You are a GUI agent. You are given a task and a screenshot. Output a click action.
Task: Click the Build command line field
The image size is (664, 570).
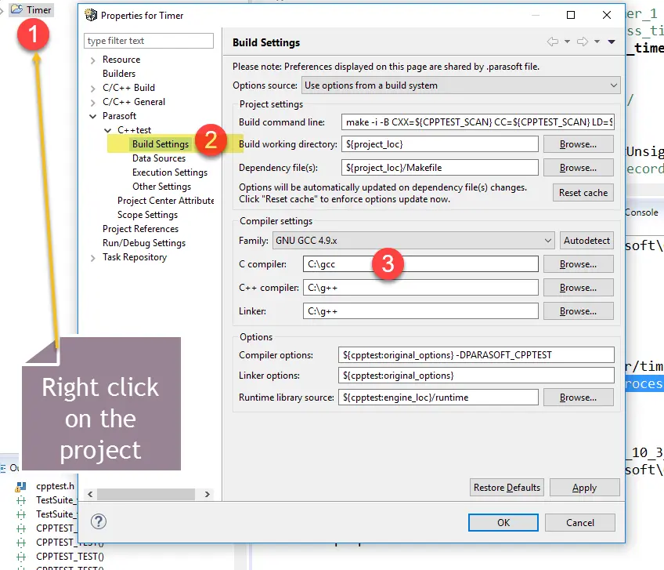[478, 122]
